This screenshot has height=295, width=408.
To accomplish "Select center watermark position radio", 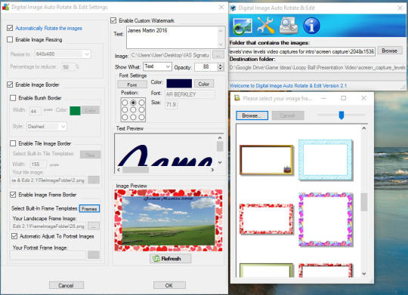I will coord(133,110).
